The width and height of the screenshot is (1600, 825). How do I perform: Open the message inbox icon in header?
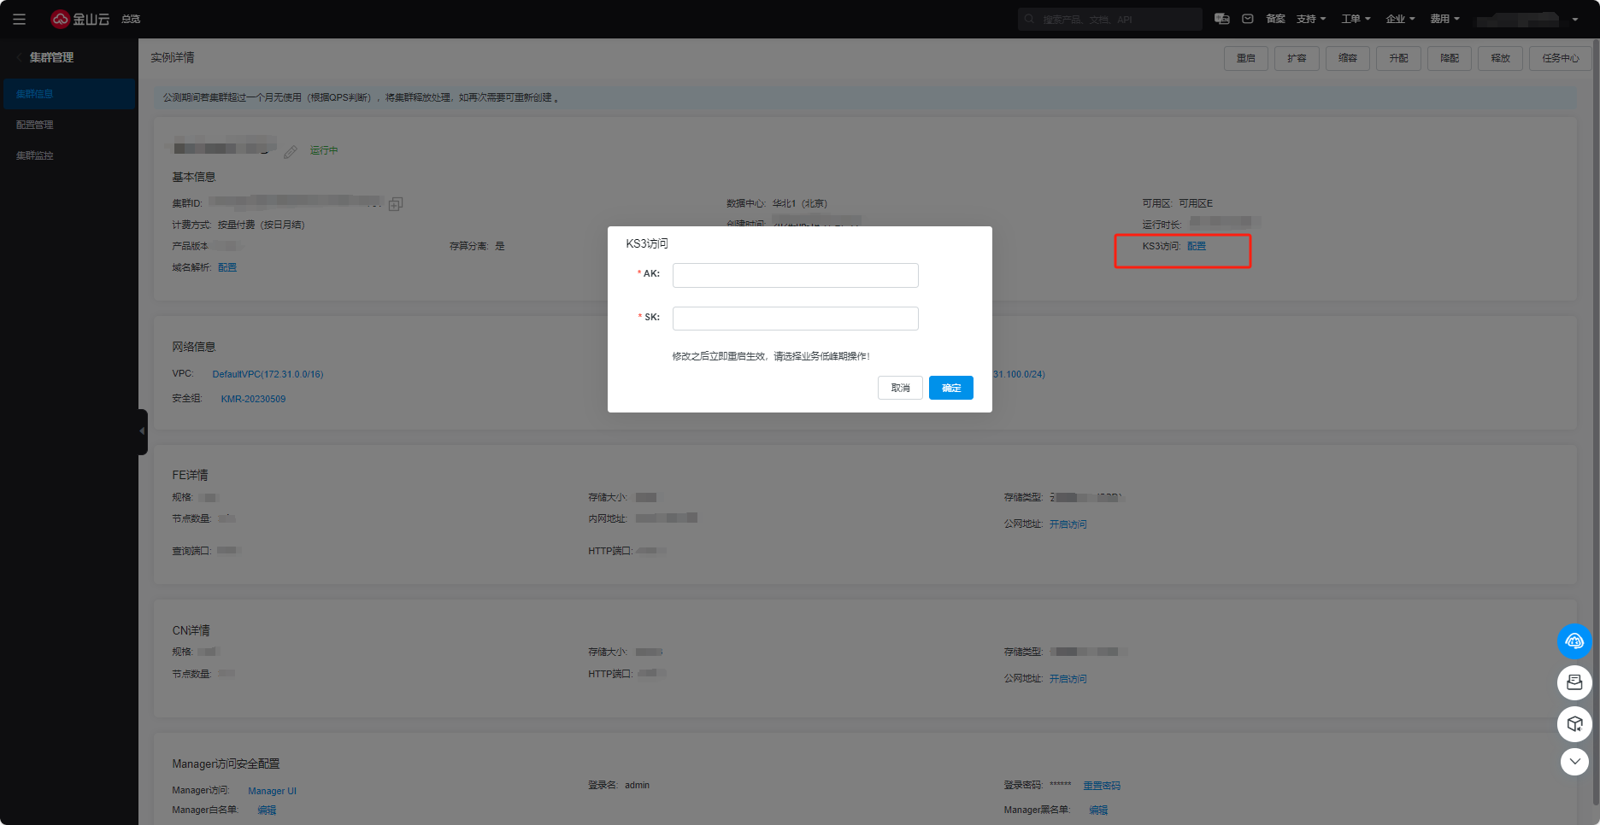(x=1248, y=19)
